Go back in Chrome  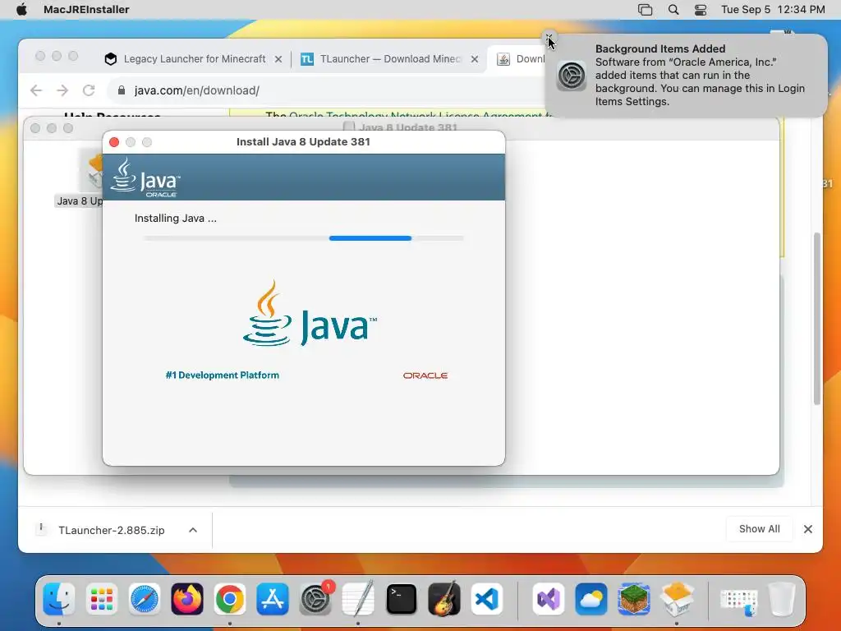pos(36,90)
